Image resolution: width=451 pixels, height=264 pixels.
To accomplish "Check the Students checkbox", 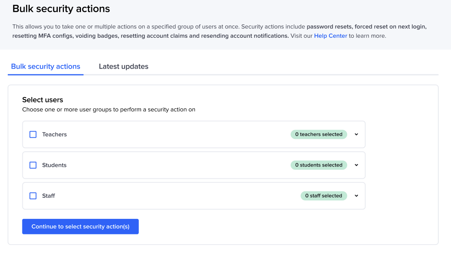I will [33, 165].
